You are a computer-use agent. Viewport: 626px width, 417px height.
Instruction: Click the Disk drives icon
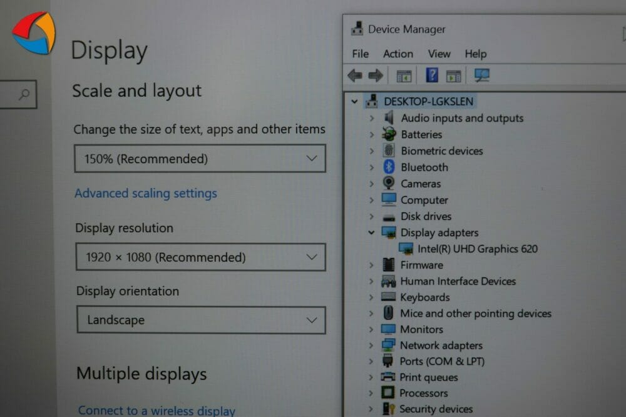tap(389, 217)
